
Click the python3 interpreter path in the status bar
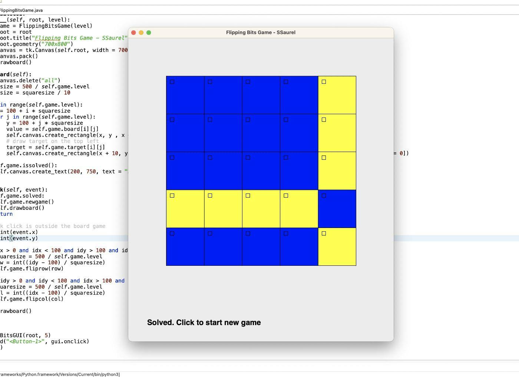59,374
